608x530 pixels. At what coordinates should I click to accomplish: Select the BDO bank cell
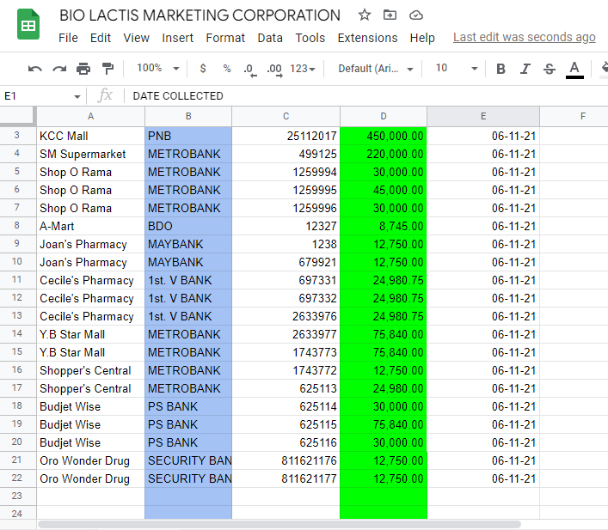[x=188, y=226]
